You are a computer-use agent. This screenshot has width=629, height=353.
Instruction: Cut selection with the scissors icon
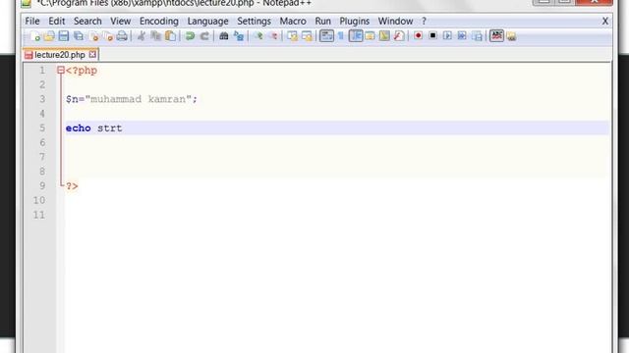(x=142, y=36)
